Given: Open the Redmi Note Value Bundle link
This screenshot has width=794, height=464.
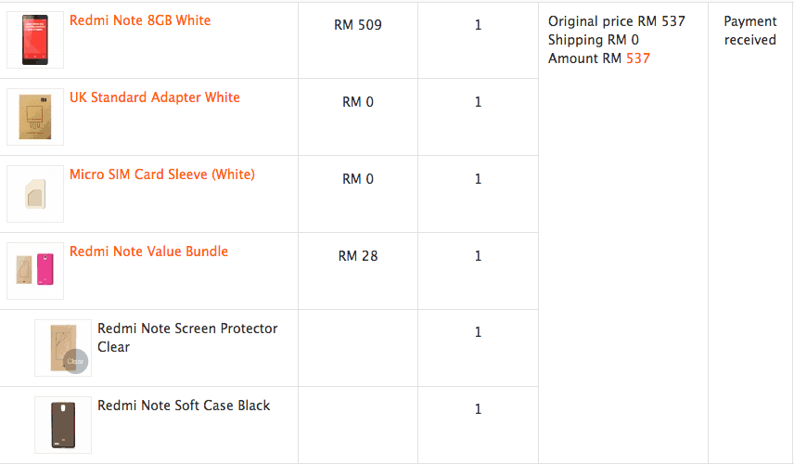Looking at the screenshot, I should coord(148,251).
